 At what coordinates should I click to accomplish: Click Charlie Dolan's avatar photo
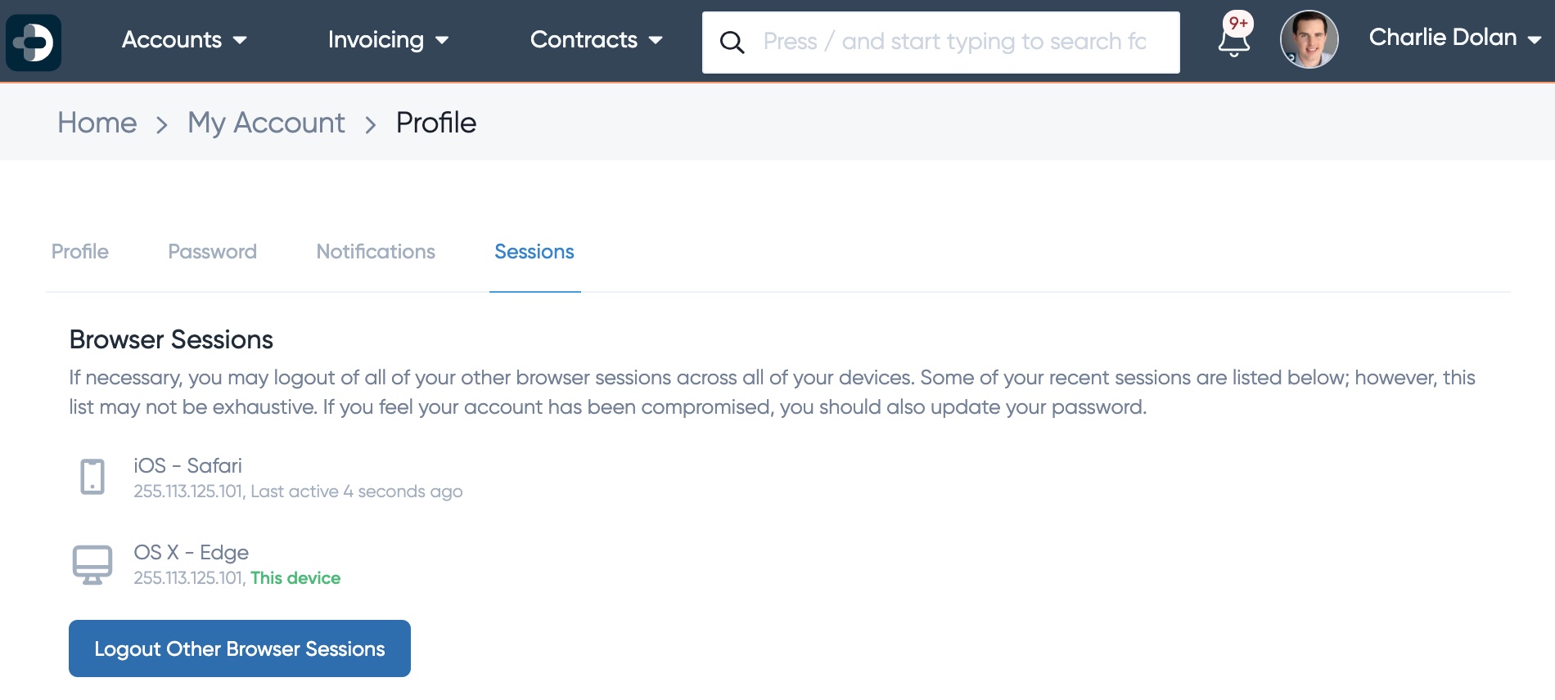tap(1309, 39)
